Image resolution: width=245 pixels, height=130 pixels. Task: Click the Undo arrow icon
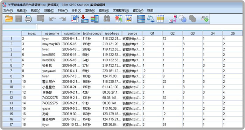coord(52,19)
